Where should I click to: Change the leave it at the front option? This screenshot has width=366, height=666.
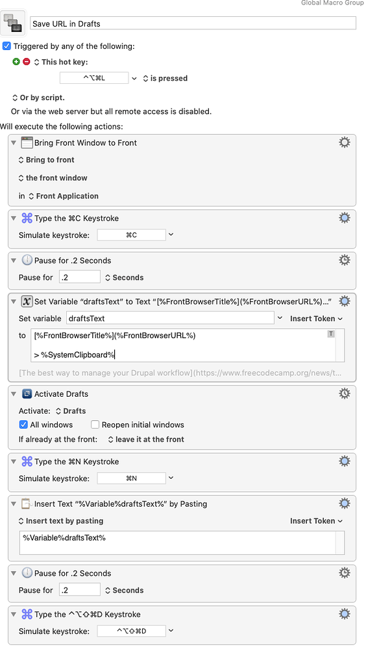(x=146, y=440)
